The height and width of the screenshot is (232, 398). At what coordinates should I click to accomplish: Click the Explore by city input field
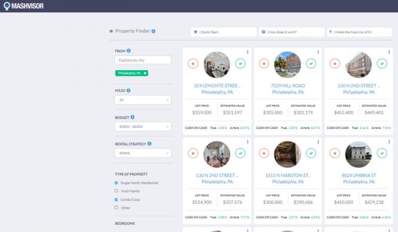coord(143,60)
